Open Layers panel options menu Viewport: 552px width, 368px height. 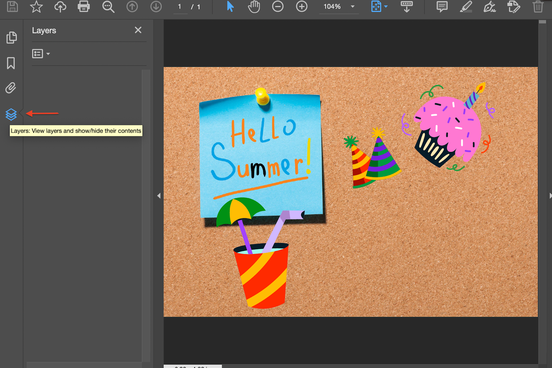pos(41,54)
